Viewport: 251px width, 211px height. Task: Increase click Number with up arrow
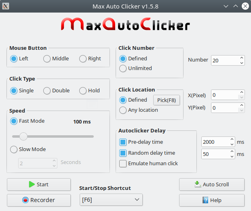242,58
